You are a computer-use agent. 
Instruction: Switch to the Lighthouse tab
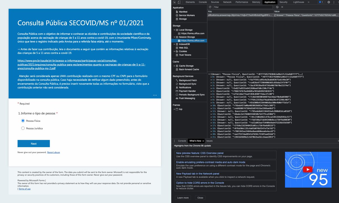[x=299, y=2]
